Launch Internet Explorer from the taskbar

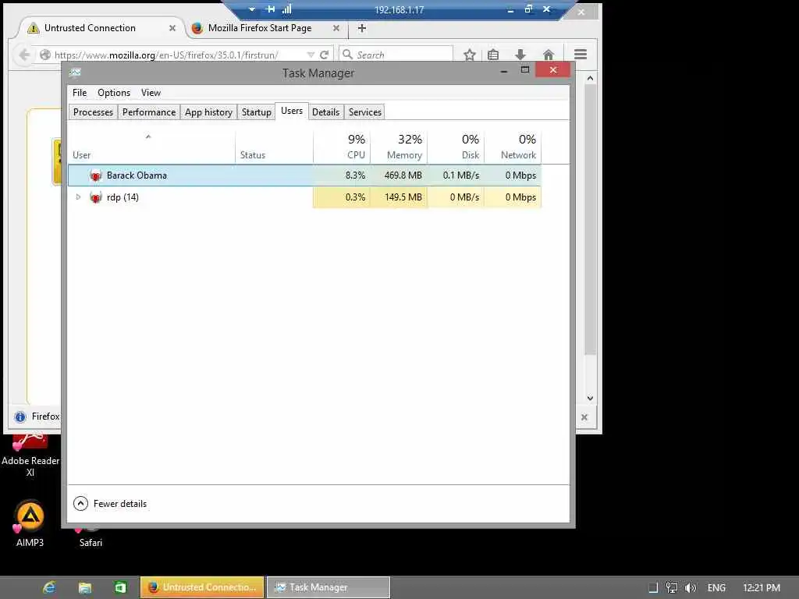point(49,587)
